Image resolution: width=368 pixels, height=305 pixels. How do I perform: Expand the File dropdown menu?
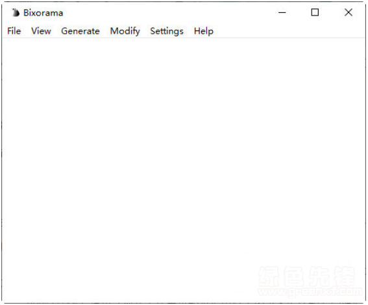(14, 31)
